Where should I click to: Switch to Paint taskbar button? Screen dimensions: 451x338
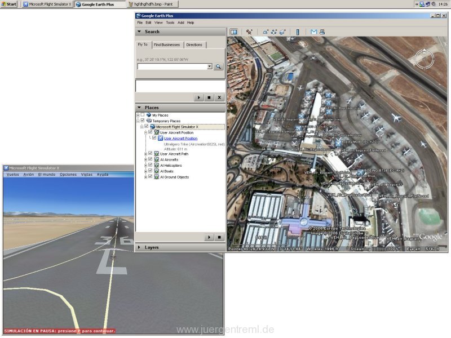coord(152,5)
